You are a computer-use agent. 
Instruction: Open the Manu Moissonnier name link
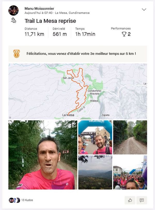(39, 9)
